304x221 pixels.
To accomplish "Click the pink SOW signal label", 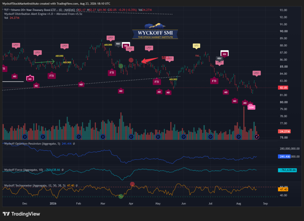I will 251,108.
